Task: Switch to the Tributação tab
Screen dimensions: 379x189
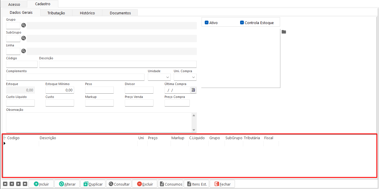Action: 56,13
